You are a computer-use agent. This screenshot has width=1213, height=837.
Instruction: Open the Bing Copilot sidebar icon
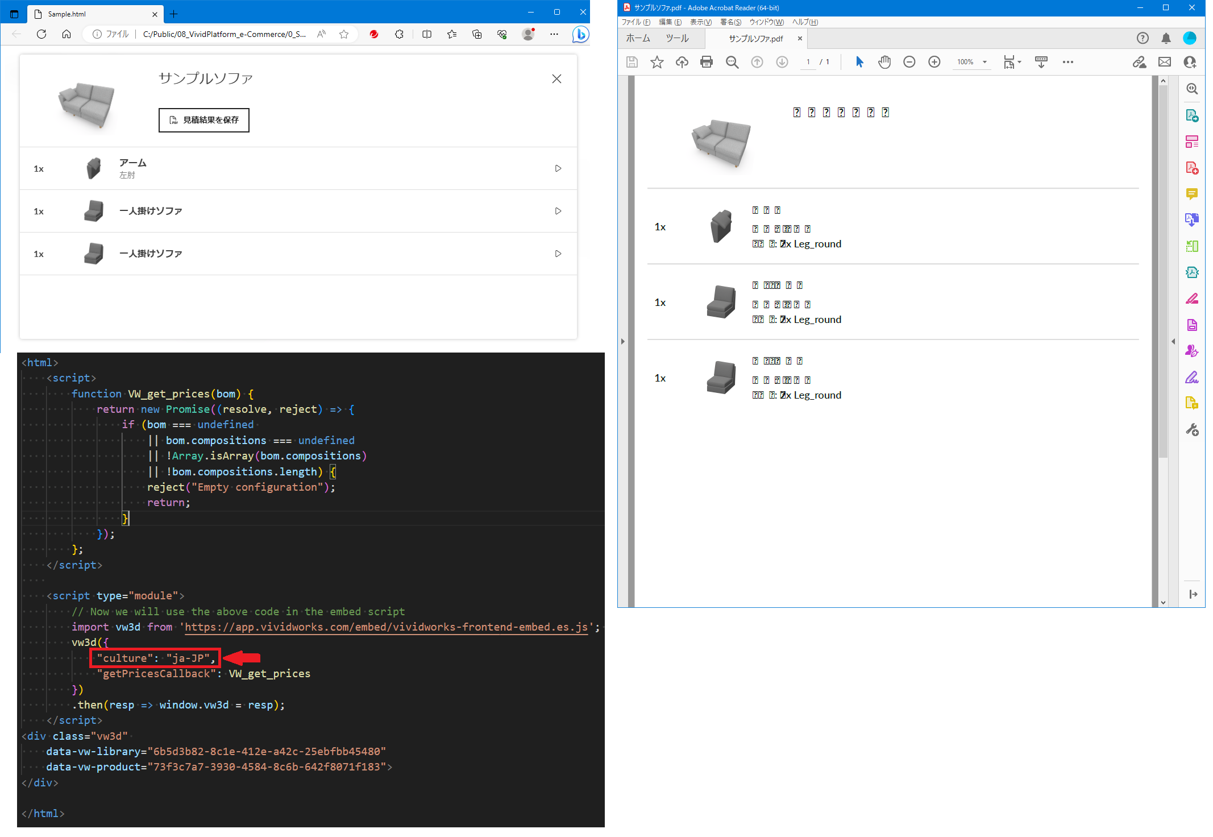(580, 34)
